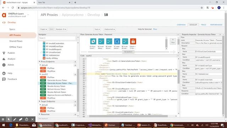Select the recorder eraser tool

[21, 119]
